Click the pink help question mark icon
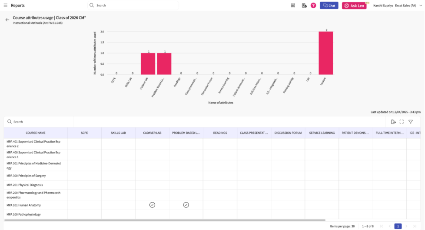 313,5
